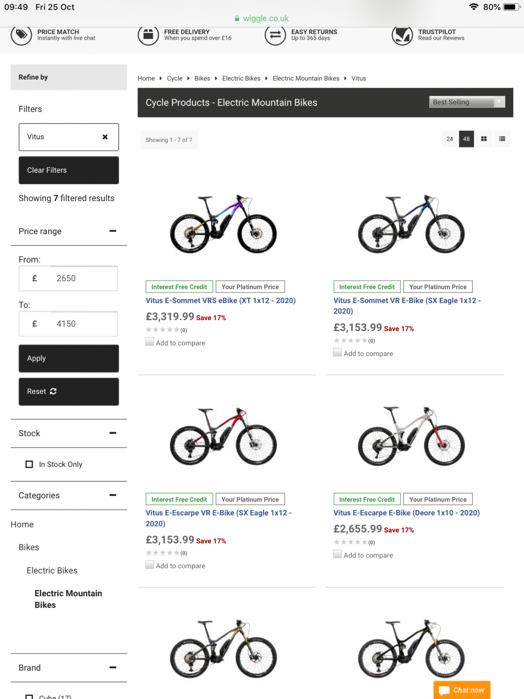Screen dimensions: 524x699
Task: Enable the In Stock Only checkbox
Action: click(29, 464)
